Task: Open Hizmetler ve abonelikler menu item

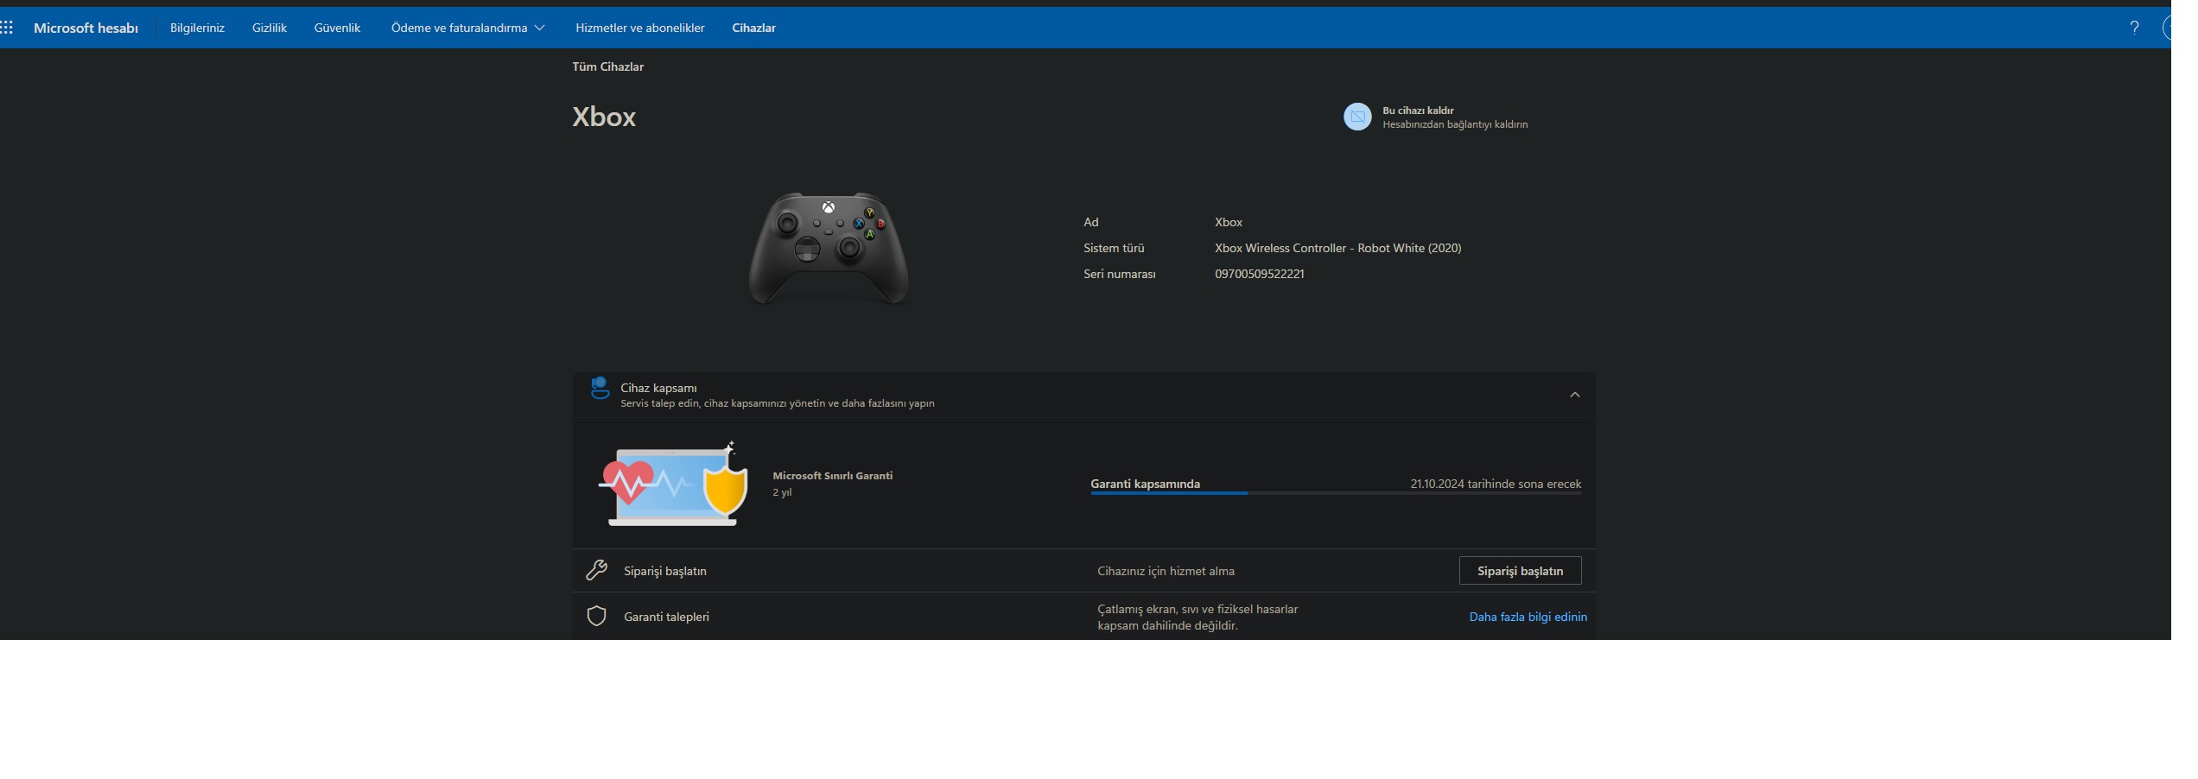Action: (x=639, y=28)
